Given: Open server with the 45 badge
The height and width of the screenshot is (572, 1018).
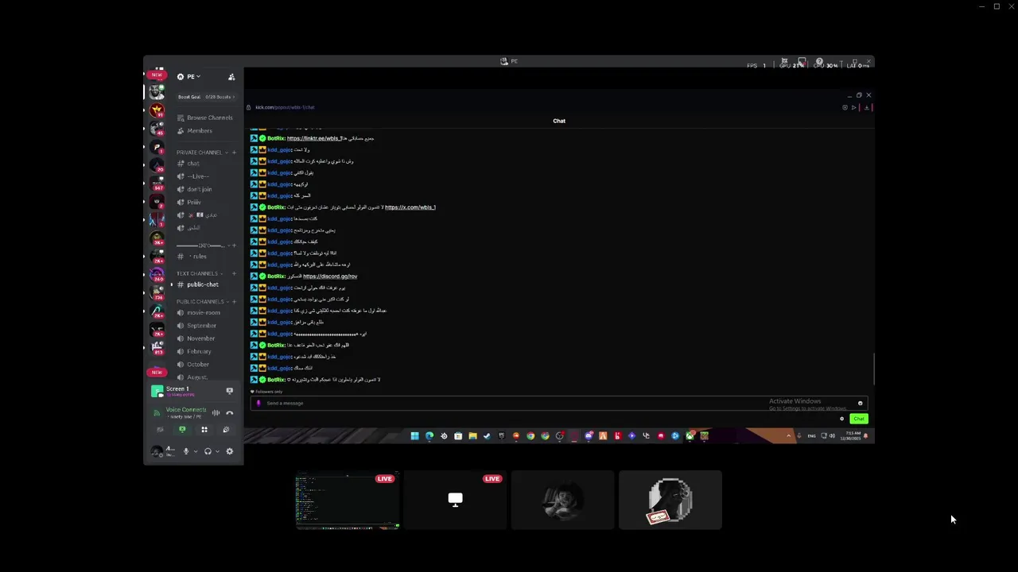Looking at the screenshot, I should point(157,129).
